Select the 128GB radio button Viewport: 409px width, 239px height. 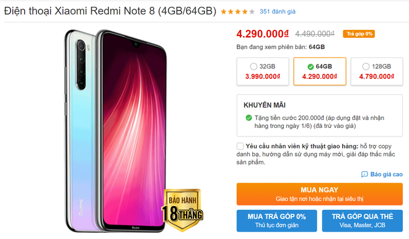click(366, 66)
